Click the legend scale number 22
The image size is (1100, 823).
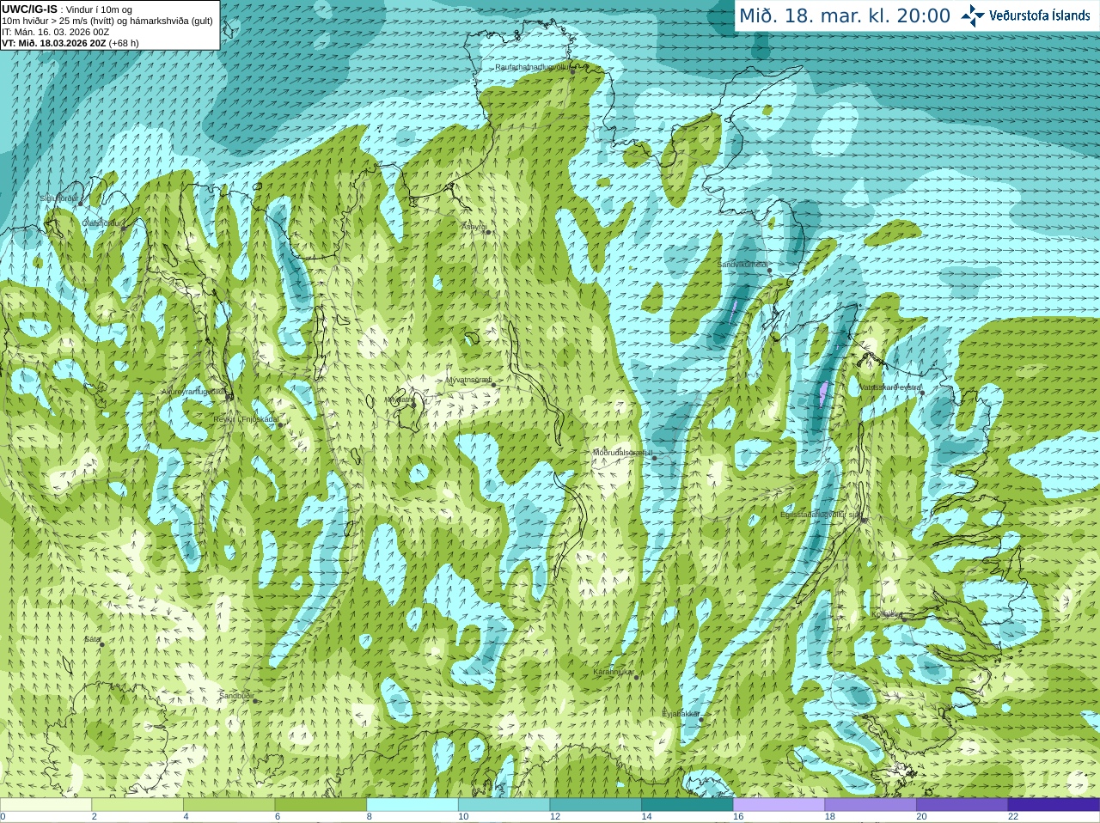tap(1013, 817)
